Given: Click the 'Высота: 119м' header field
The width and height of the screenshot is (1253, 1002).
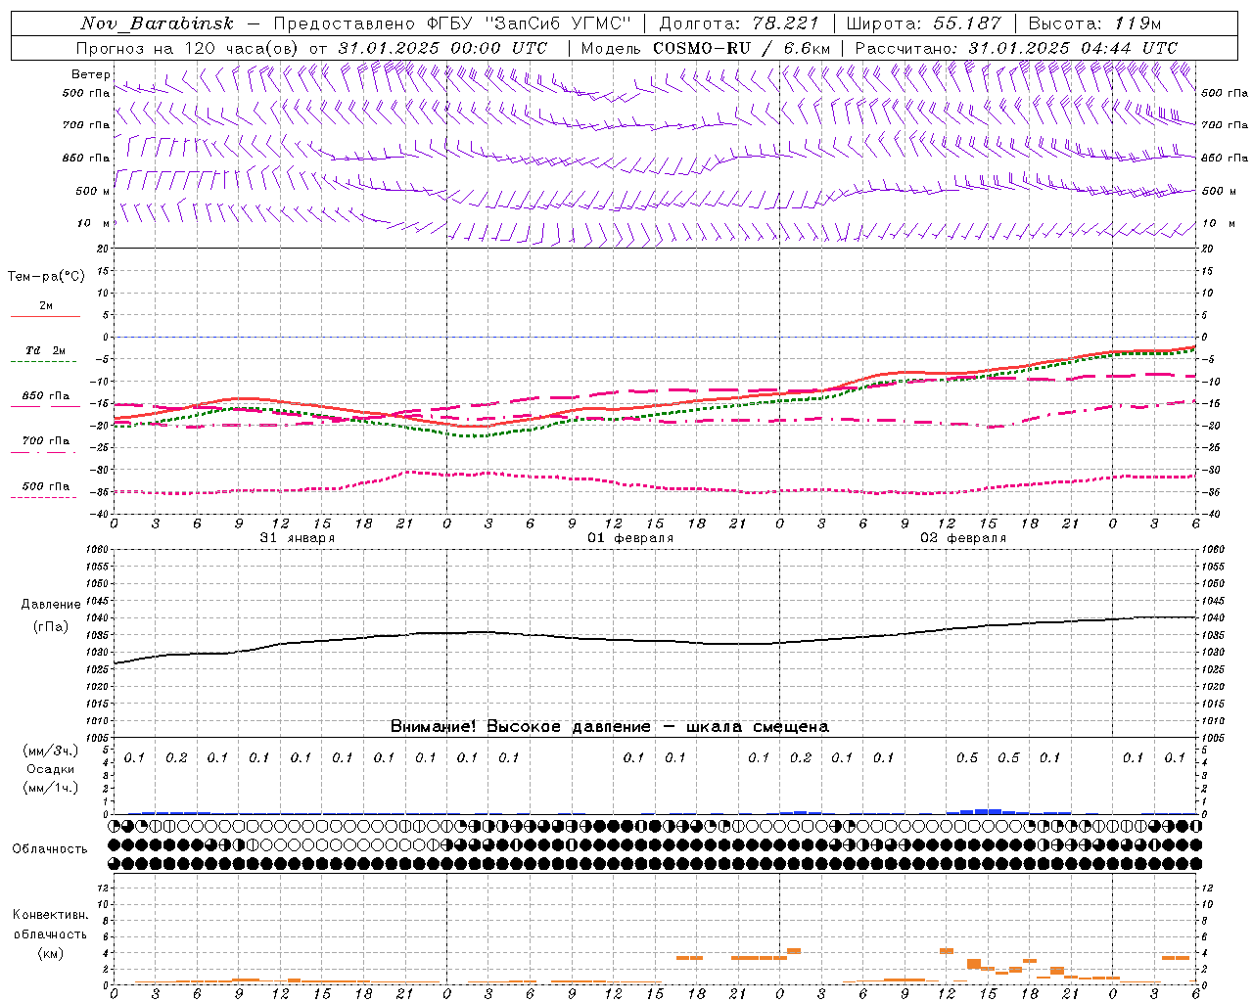Looking at the screenshot, I should click(x=1095, y=23).
